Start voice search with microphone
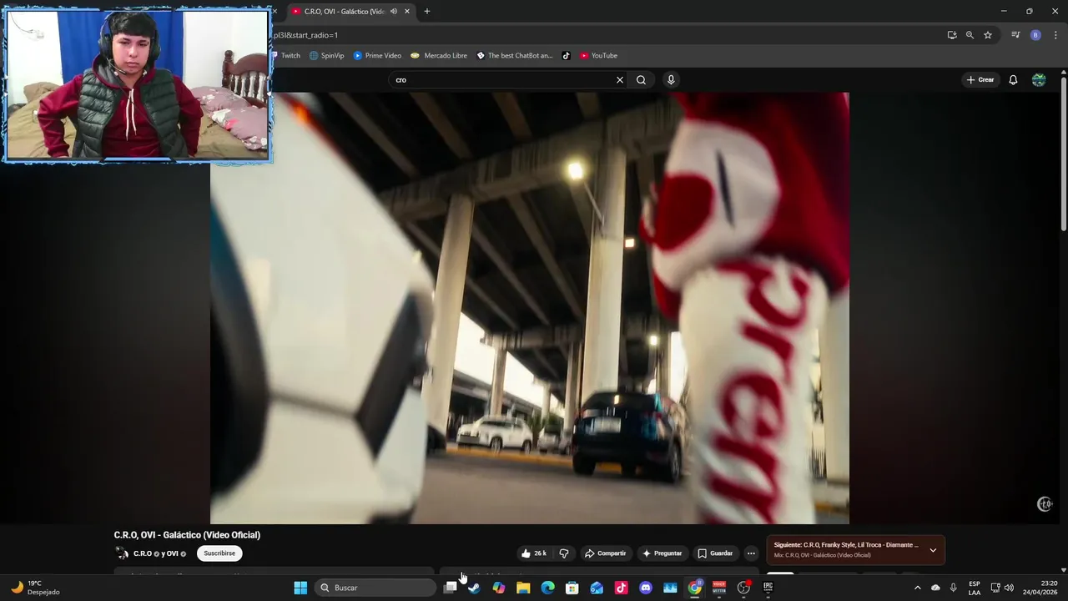1068x601 pixels. coord(671,80)
